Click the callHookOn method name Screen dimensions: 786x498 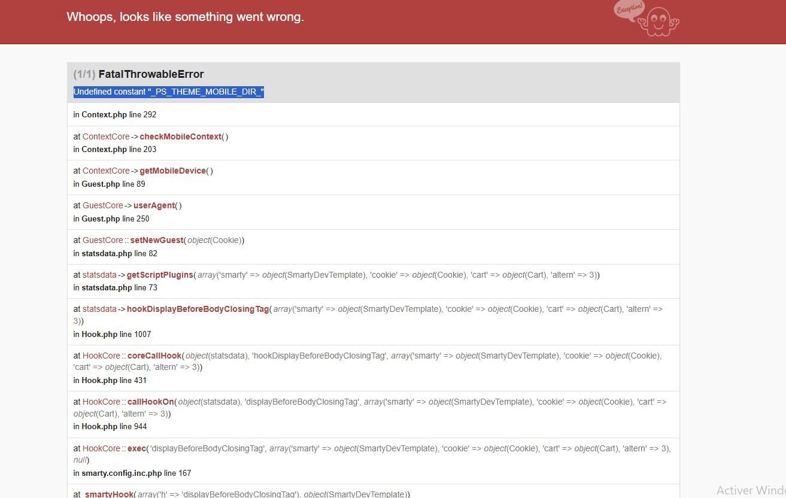point(151,402)
